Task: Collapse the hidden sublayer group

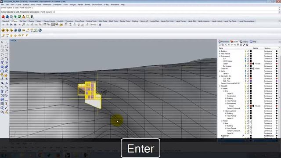Action: pos(222,121)
